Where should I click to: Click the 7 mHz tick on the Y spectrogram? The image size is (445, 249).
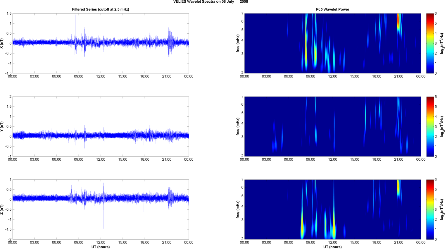tap(242, 97)
